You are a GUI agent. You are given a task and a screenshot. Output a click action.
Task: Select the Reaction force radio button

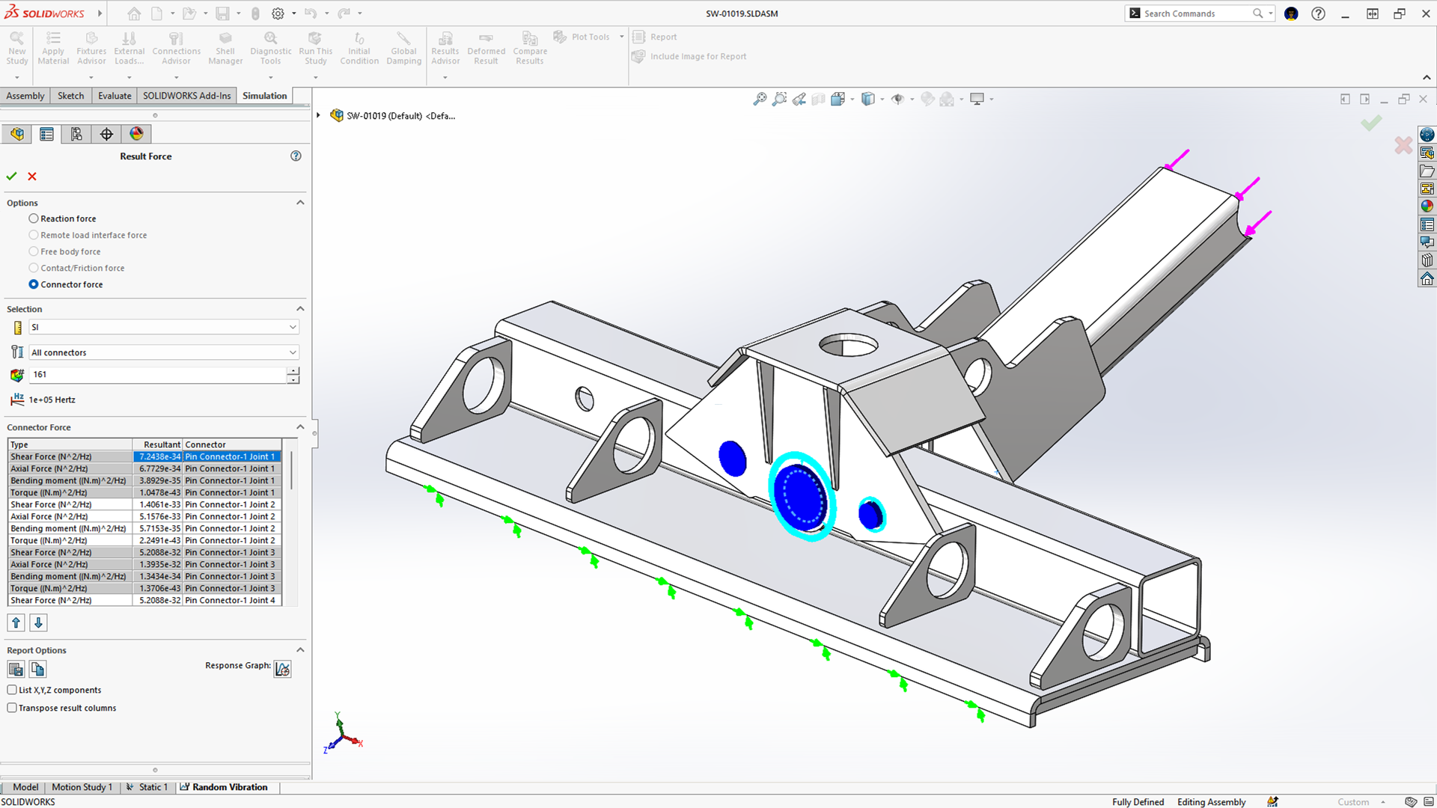tap(34, 218)
